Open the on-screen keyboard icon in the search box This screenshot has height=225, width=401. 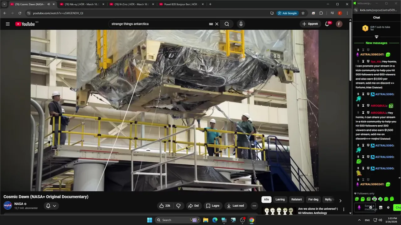coord(211,24)
